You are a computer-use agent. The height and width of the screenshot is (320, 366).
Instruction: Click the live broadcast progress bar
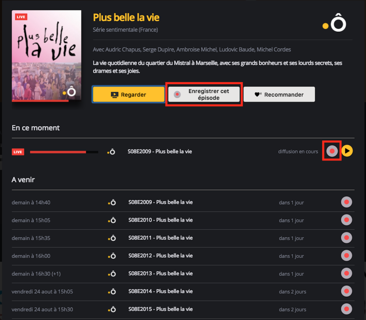coord(64,152)
